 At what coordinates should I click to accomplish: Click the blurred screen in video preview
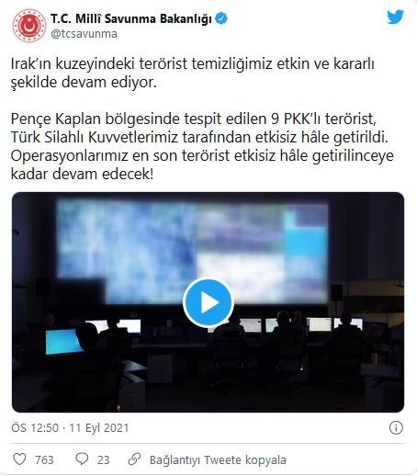pos(192,252)
